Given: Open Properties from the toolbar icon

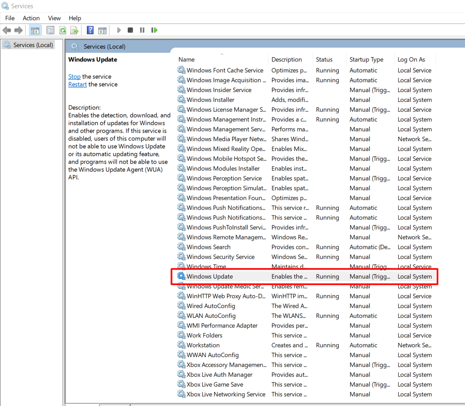Looking at the screenshot, I should [50, 30].
